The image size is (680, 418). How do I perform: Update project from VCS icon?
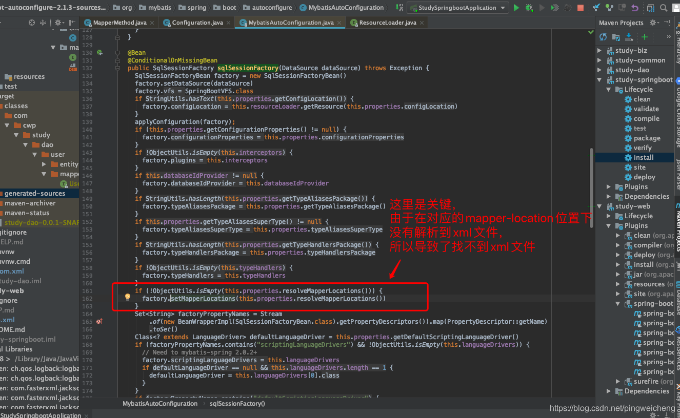tap(596, 8)
